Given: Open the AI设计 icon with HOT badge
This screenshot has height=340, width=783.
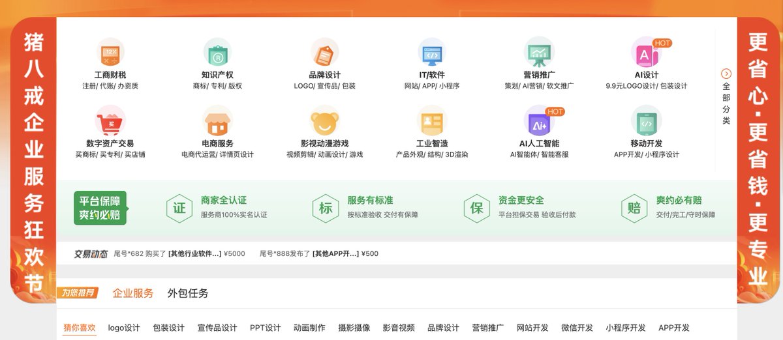Looking at the screenshot, I should pos(647,53).
